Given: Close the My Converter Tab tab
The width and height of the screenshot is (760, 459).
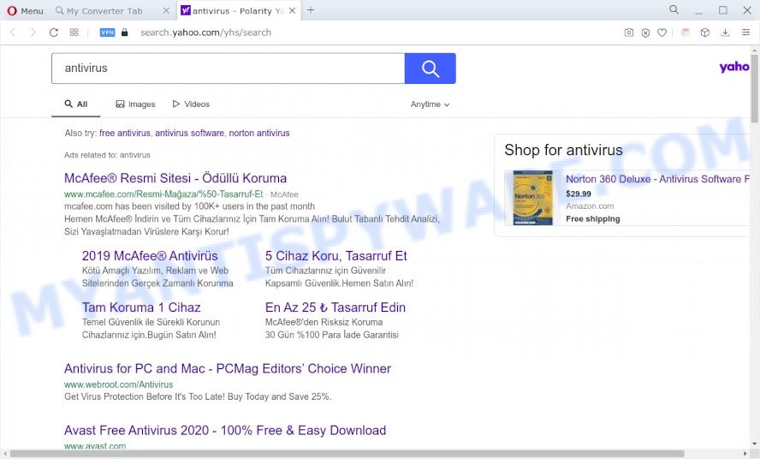Looking at the screenshot, I should 166,10.
